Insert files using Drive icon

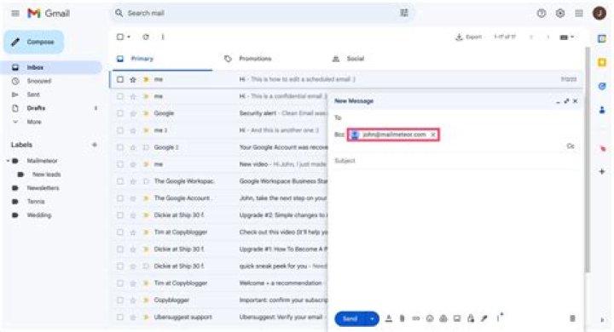point(443,318)
